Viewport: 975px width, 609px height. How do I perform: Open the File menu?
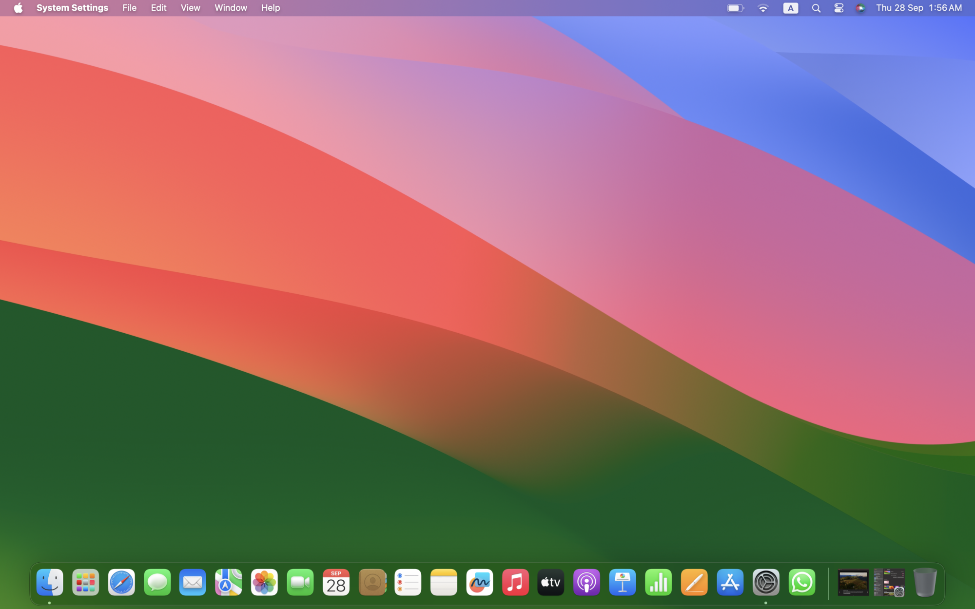tap(129, 8)
